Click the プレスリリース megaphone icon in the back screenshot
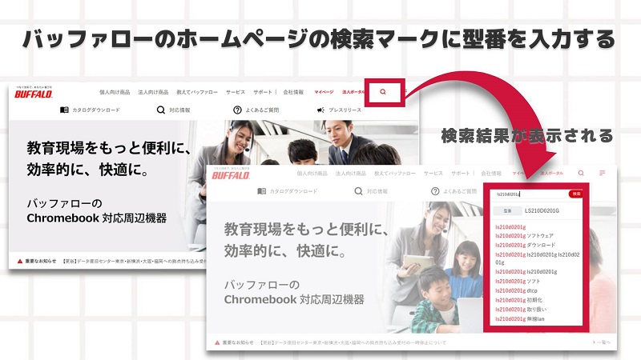The image size is (641, 360). tap(321, 110)
